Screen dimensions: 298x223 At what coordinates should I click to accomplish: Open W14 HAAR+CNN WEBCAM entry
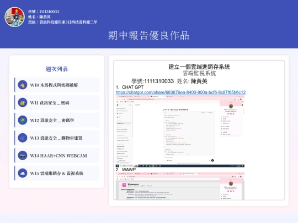pos(57,155)
